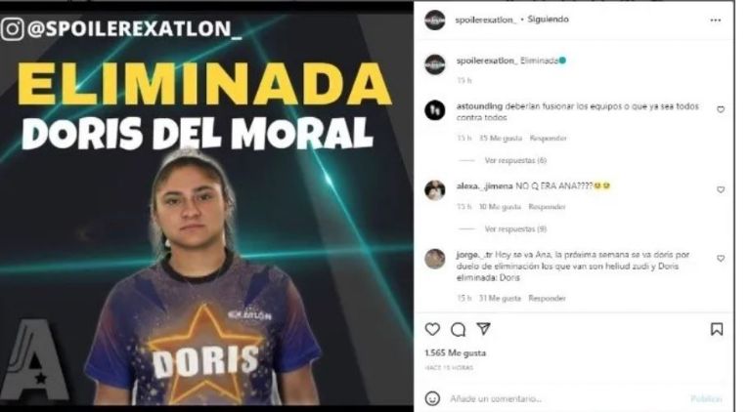Viewport: 751px width, 412px height.
Task: Open astounding user's avatar
Action: [x=435, y=110]
